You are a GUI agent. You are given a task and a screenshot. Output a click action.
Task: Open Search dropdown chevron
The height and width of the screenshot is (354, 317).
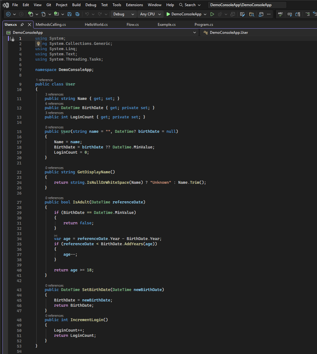[x=199, y=5]
